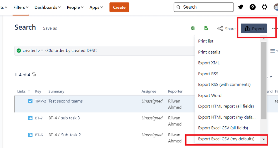This screenshot has width=278, height=148.
Task: Click the task type icon for TMP-2
Action: tap(30, 101)
